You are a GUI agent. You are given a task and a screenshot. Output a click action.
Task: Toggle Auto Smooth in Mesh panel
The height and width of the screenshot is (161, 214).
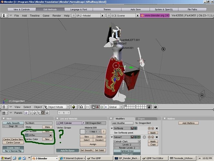tap(13, 123)
